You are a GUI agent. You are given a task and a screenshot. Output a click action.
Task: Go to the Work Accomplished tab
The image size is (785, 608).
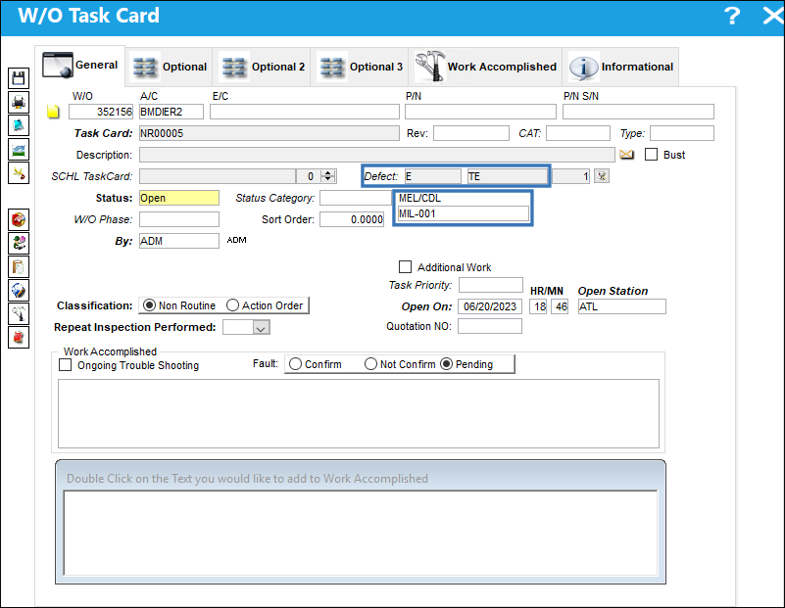[x=486, y=67]
